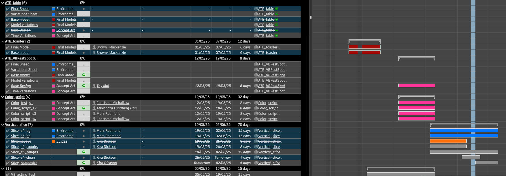
Task: Click user icon beside Mars Redmond in Color_script_s3
Action: (94, 114)
